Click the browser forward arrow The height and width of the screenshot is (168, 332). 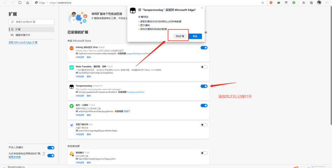click(x=12, y=3)
